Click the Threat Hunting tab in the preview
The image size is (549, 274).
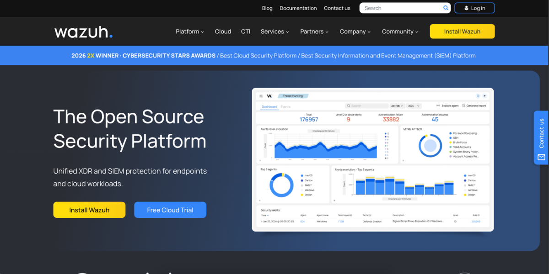[293, 96]
